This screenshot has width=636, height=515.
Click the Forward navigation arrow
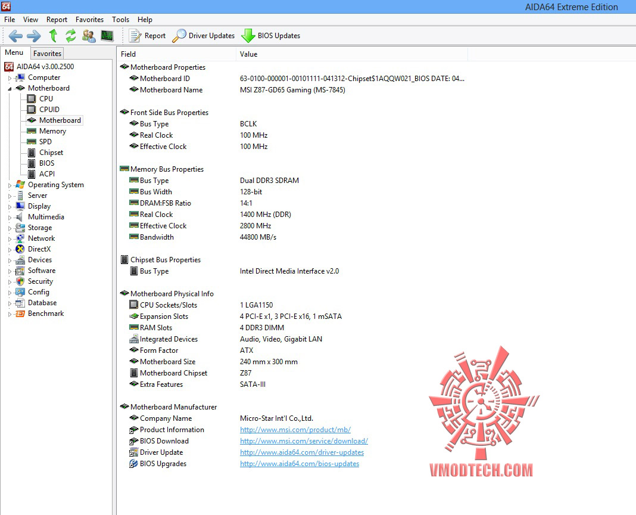pyautogui.click(x=34, y=36)
